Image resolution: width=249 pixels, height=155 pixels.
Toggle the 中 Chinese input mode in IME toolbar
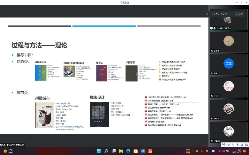pyautogui.click(x=229, y=144)
